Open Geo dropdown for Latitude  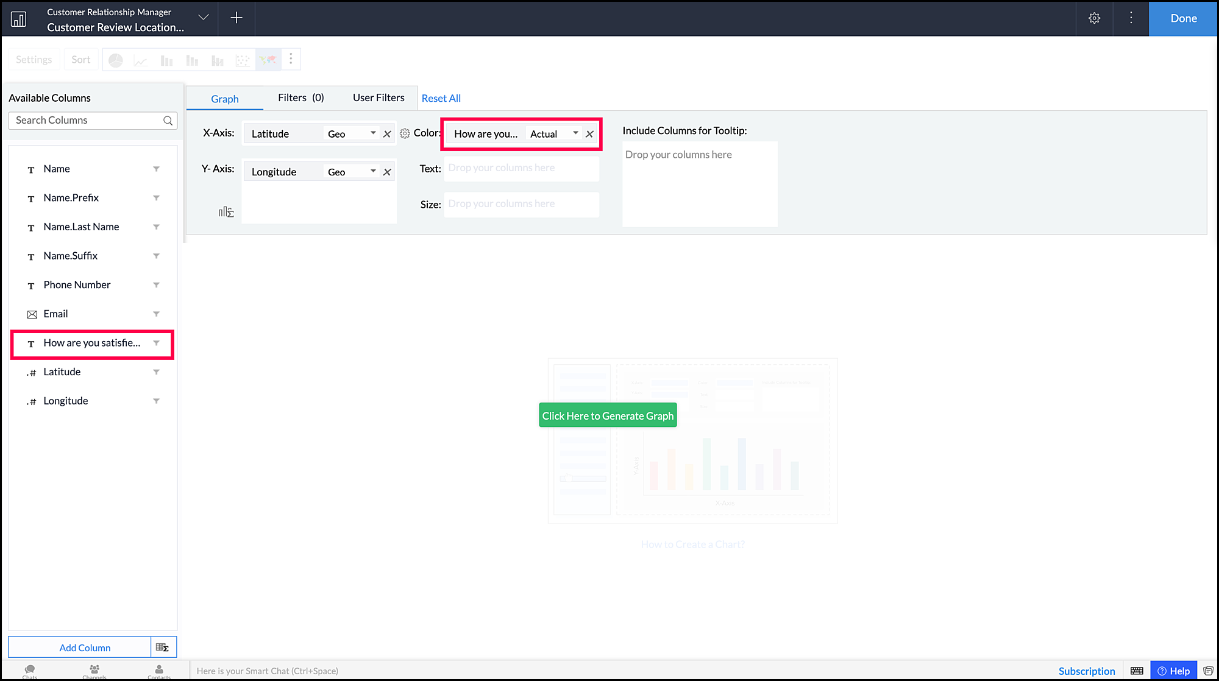373,133
